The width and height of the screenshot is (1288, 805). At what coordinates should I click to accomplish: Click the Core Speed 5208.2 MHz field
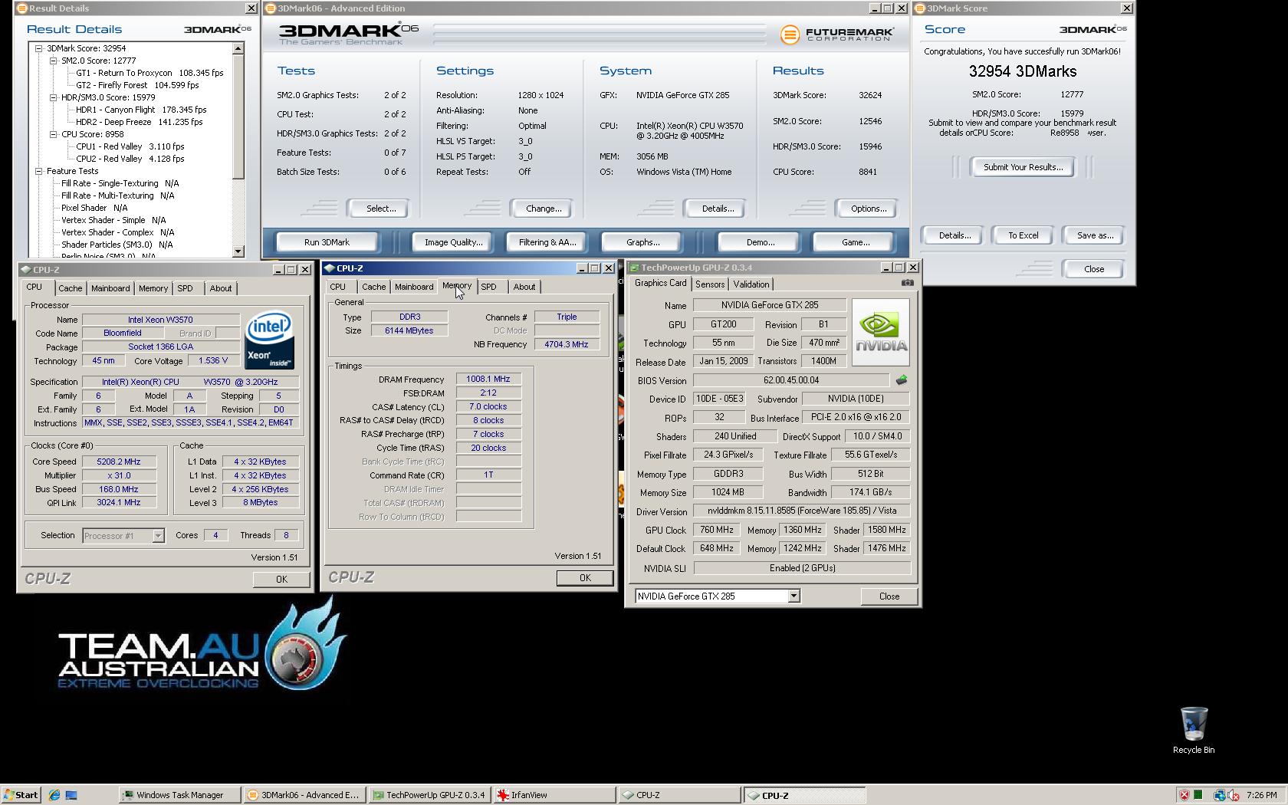click(119, 462)
